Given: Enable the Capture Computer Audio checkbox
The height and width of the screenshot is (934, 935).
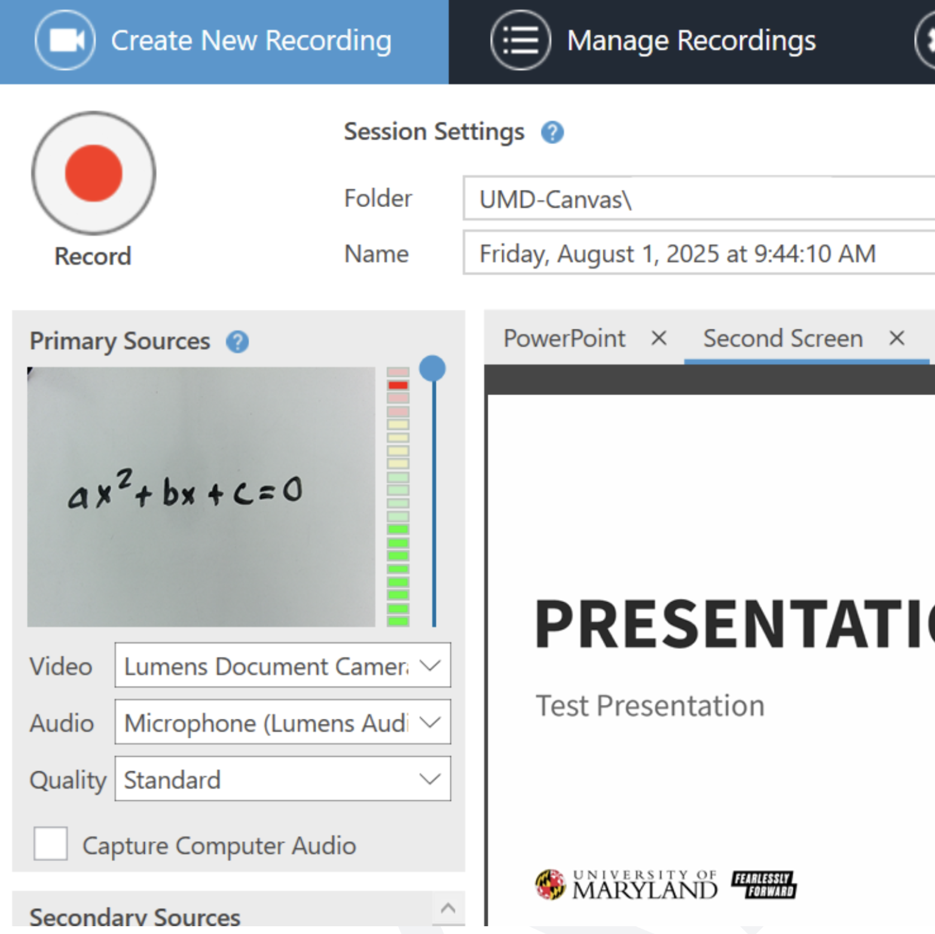Looking at the screenshot, I should click(x=51, y=844).
